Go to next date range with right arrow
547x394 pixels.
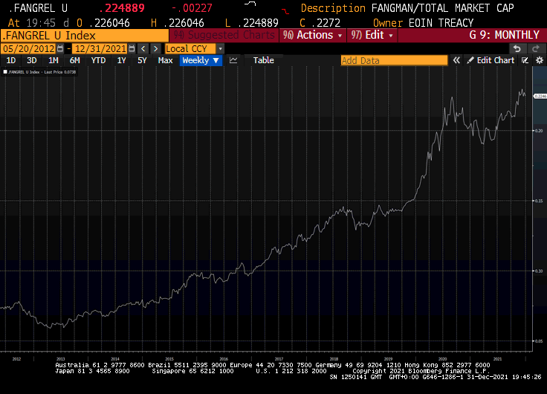[155, 48]
